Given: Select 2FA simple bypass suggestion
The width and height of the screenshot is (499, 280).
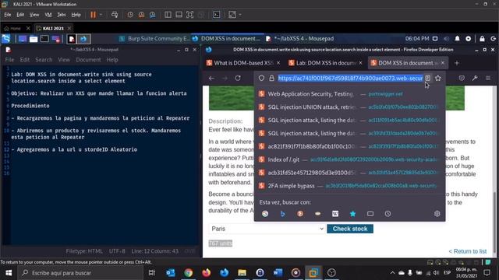Looking at the screenshot, I should [x=349, y=186].
